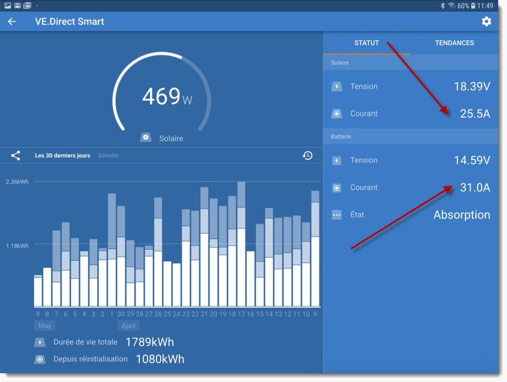Click the 469 W solar power gauge
The height and width of the screenshot is (382, 507).
pos(162,93)
